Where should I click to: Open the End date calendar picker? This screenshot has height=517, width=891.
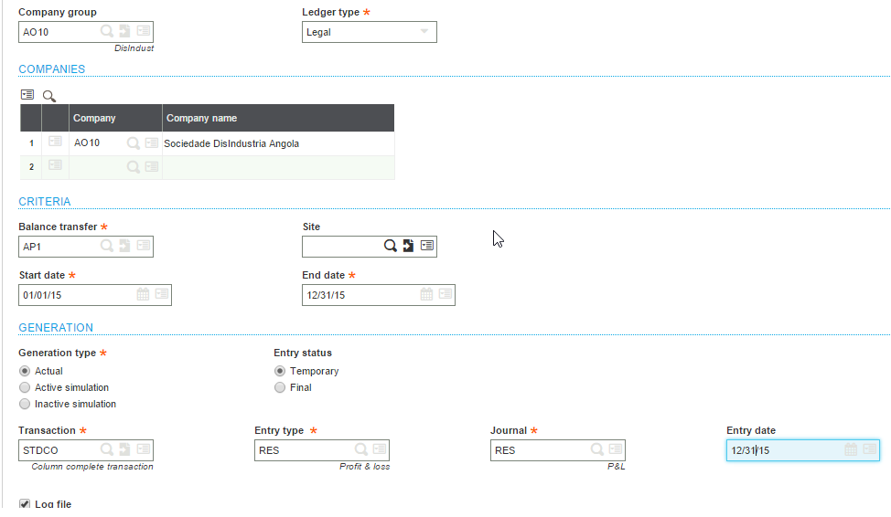click(426, 294)
